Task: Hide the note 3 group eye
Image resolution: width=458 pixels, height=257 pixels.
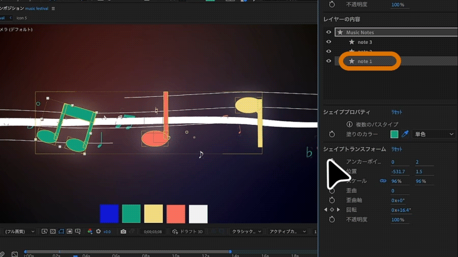Action: 329,42
